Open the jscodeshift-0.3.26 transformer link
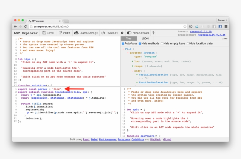The height and width of the screenshot is (159, 241). click(212, 35)
